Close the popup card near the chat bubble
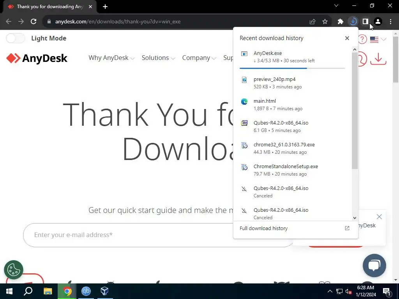This screenshot has width=399, height=299. point(379,216)
